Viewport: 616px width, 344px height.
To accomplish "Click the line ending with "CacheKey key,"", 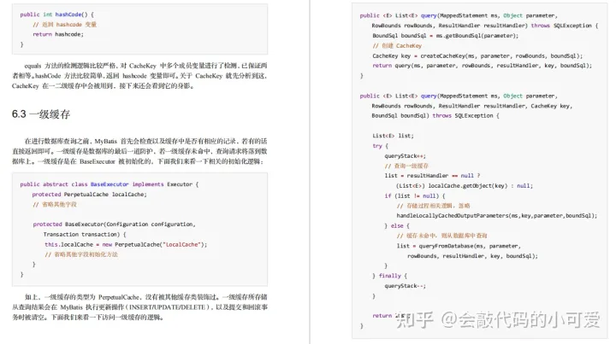I will point(471,106).
